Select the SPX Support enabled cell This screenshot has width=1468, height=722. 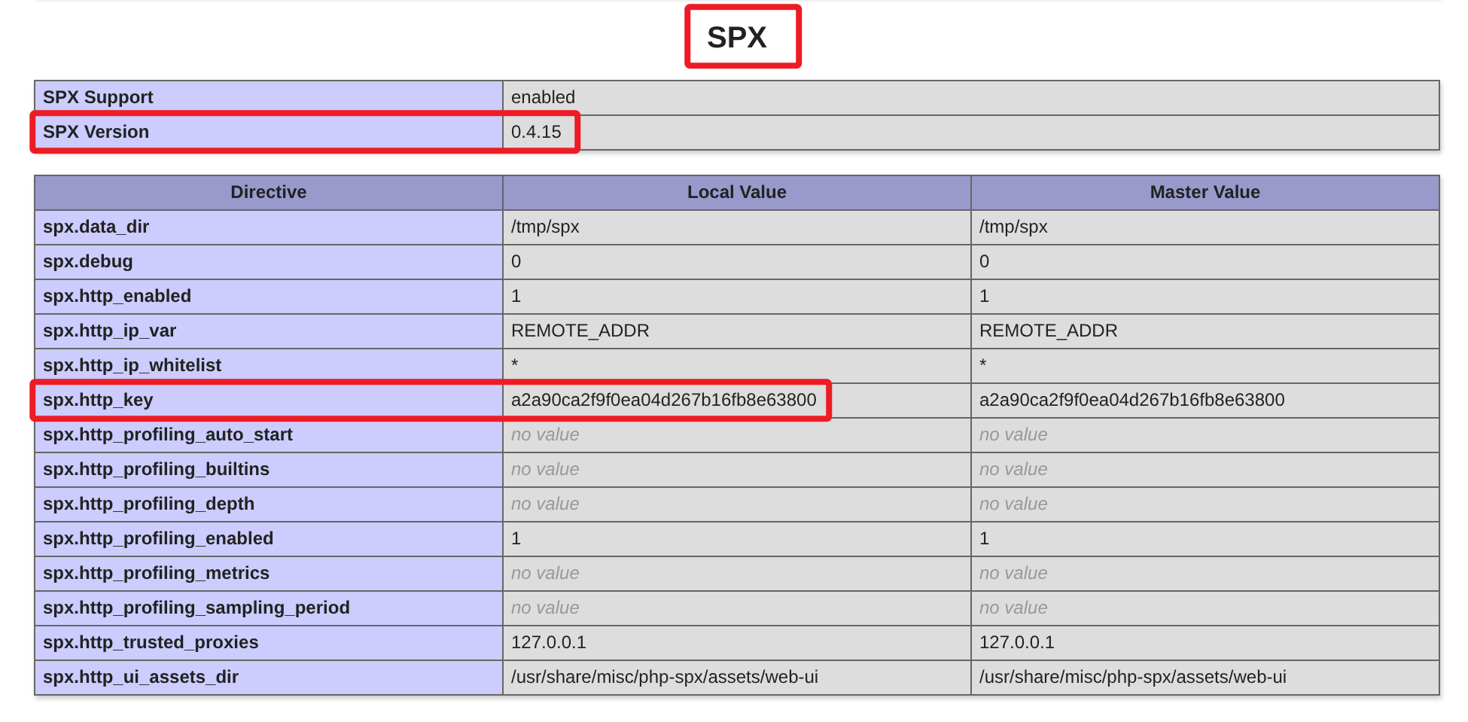(x=543, y=97)
